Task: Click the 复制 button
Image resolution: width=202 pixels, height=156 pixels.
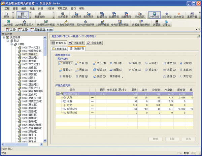Action: (155, 139)
